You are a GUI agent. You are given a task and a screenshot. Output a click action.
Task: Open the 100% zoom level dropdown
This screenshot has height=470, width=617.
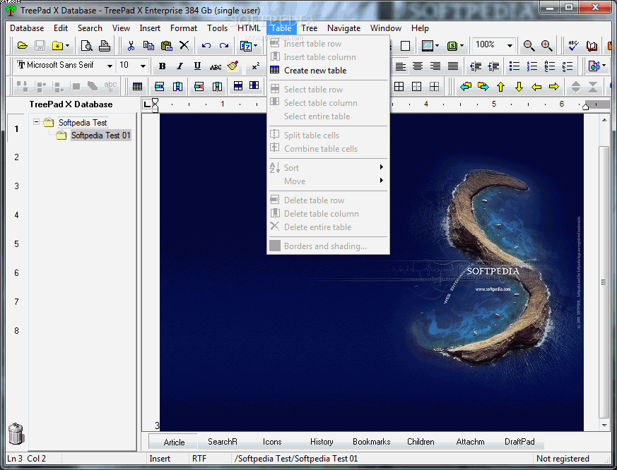(510, 46)
